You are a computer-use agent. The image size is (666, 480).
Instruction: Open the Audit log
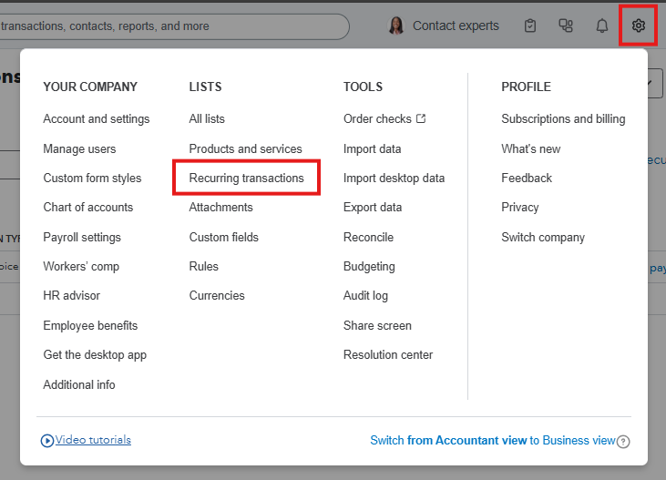tap(365, 295)
